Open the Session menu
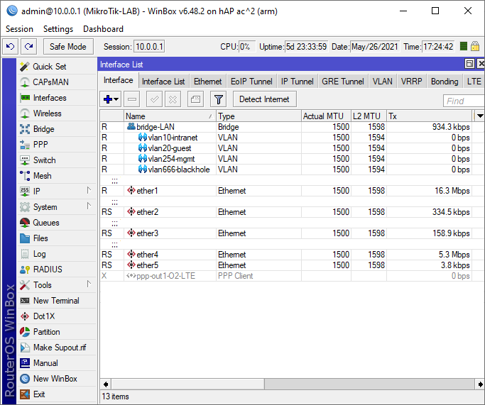485x405 pixels. pyautogui.click(x=19, y=29)
